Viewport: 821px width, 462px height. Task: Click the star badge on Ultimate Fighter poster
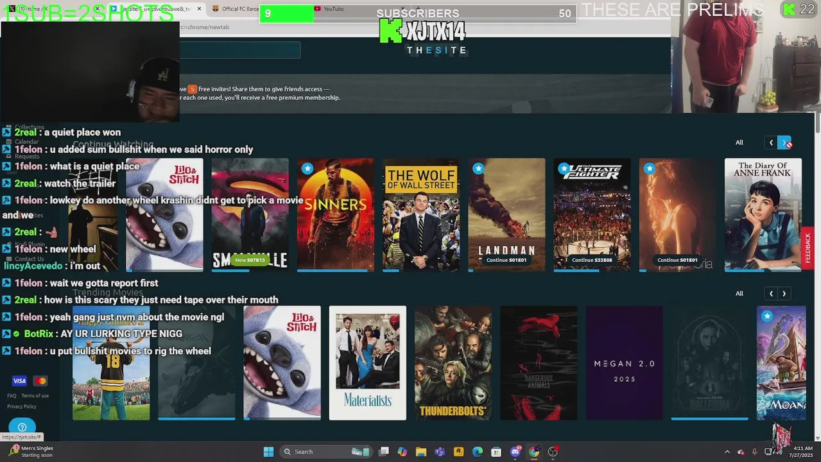(564, 169)
